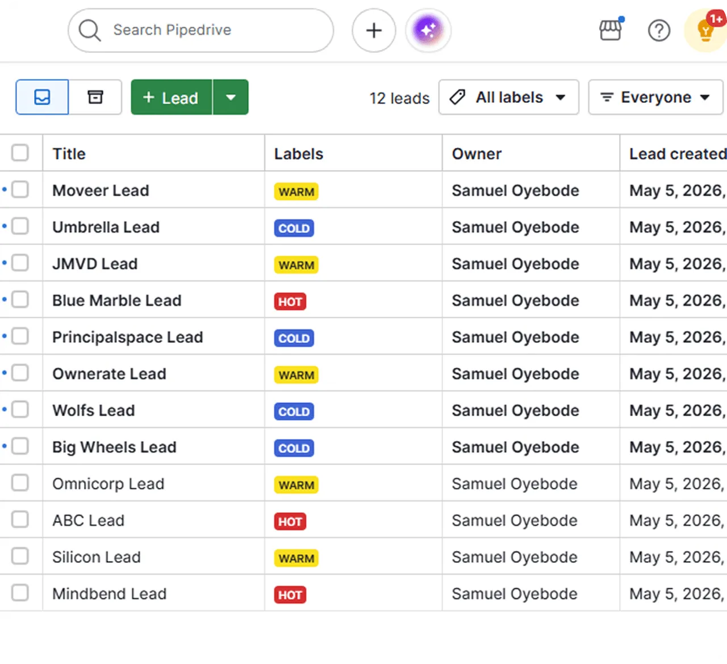Open the help question mark icon
This screenshot has height=664, width=727.
[659, 30]
